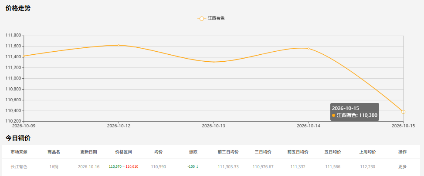Click the 2026-10-12 data point on chart
424x176 pixels.
coord(119,45)
